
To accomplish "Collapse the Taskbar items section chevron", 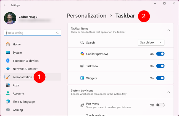I will coord(169,30).
